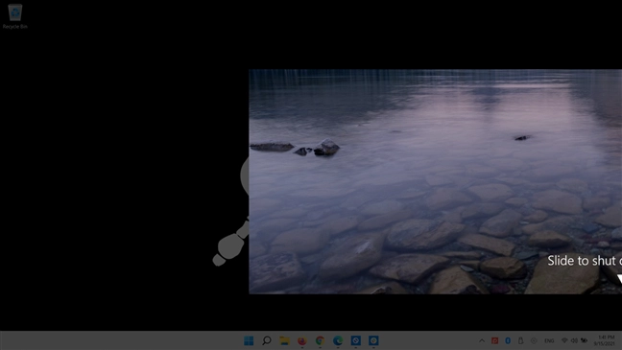Open first blue pinned app after Edge

coord(356,340)
